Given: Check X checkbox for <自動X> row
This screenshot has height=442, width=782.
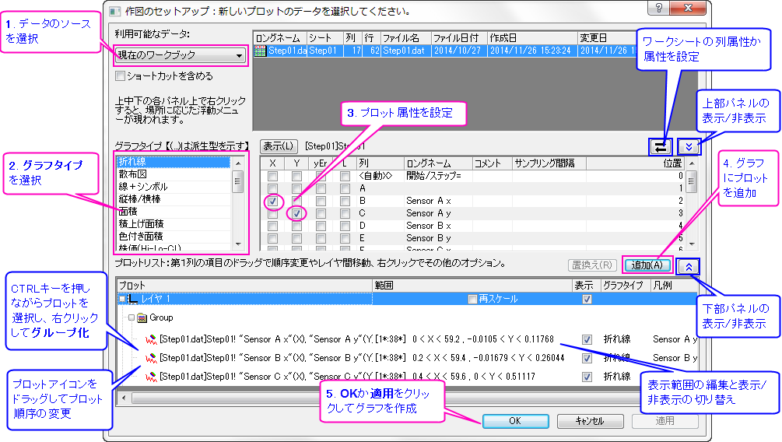Looking at the screenshot, I should tap(273, 176).
